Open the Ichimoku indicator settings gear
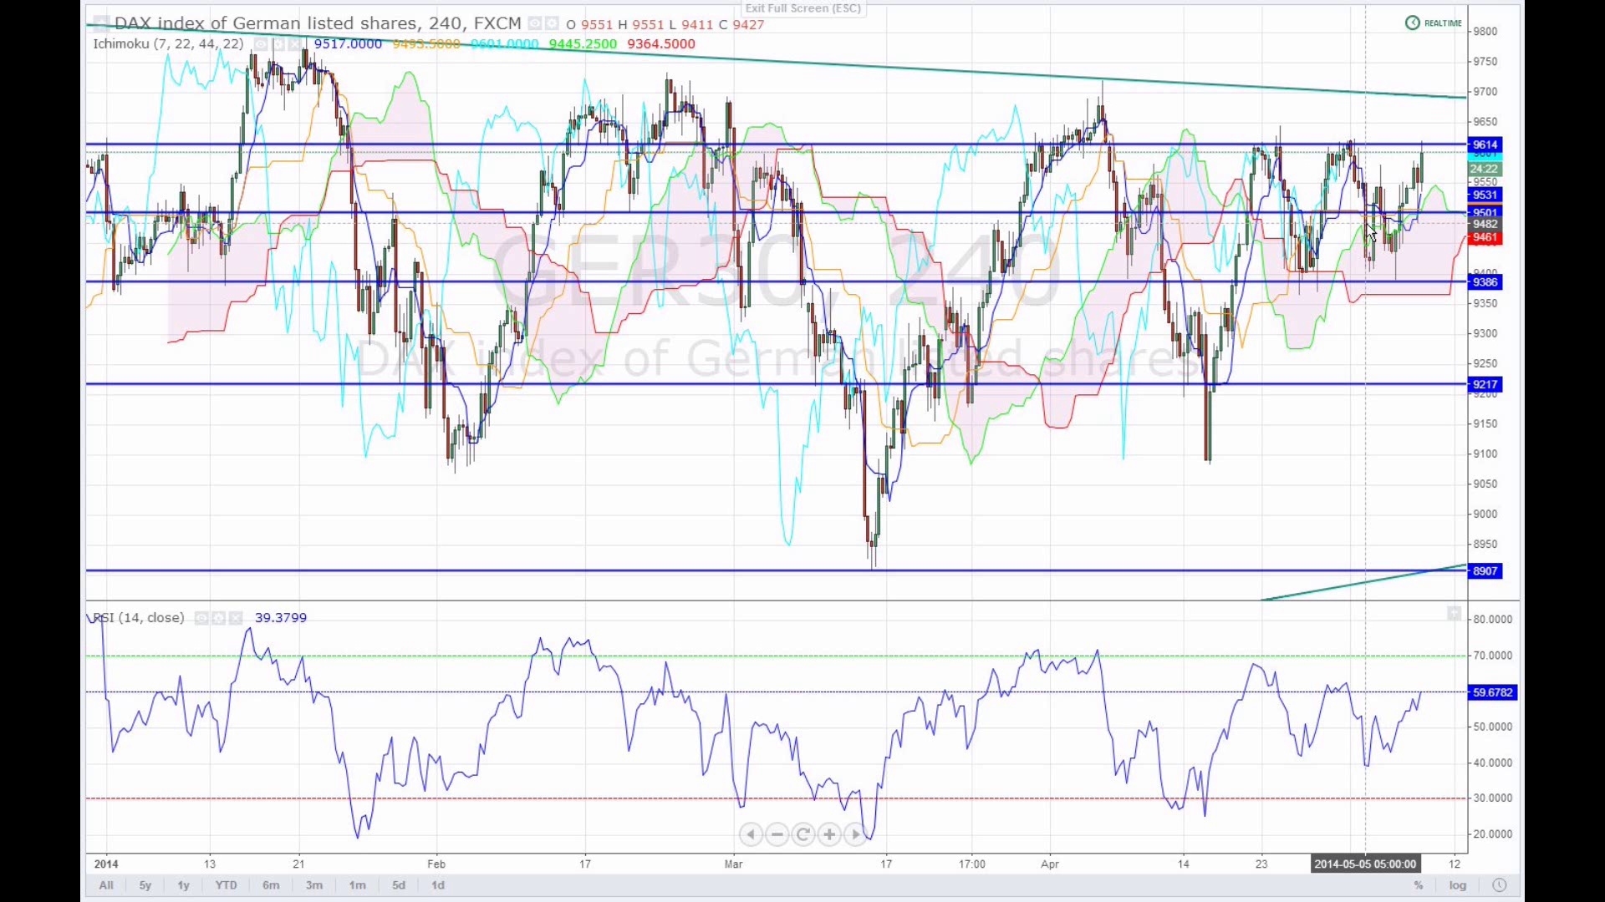The width and height of the screenshot is (1605, 902). 278,44
